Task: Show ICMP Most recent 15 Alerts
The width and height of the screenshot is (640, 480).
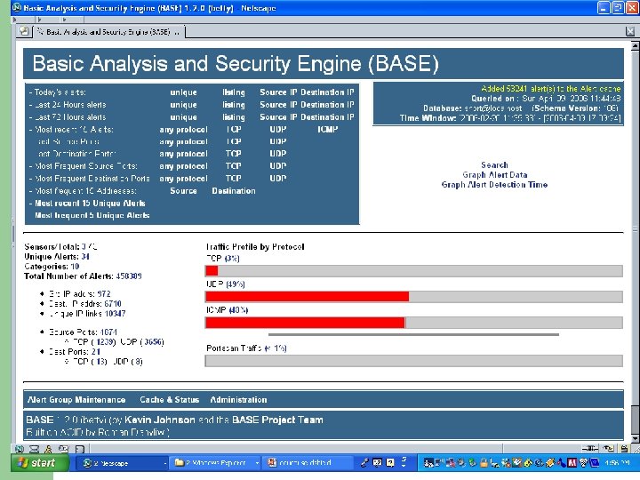Action: (x=327, y=130)
